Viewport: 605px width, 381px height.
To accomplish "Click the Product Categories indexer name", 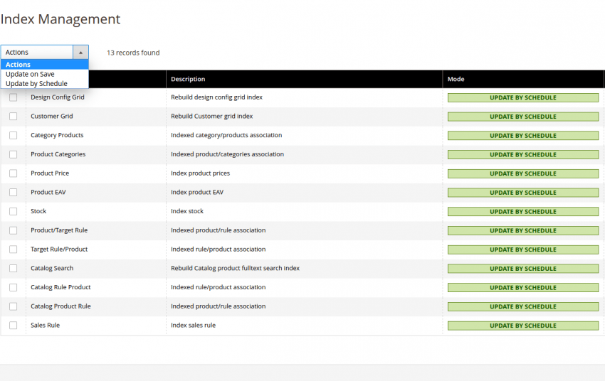I will 58,154.
